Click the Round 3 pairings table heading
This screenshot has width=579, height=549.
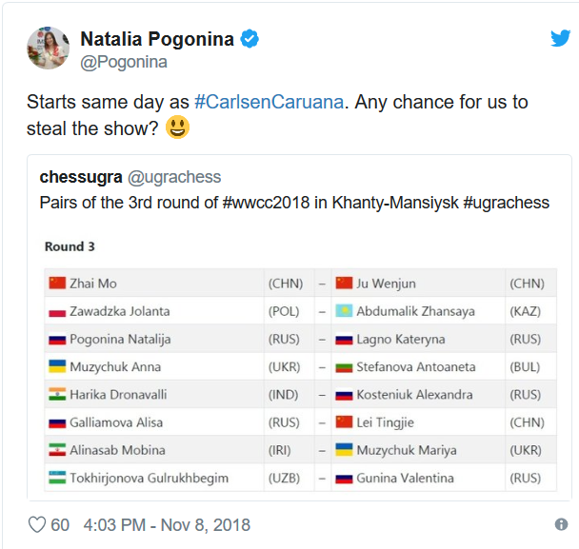(x=70, y=246)
